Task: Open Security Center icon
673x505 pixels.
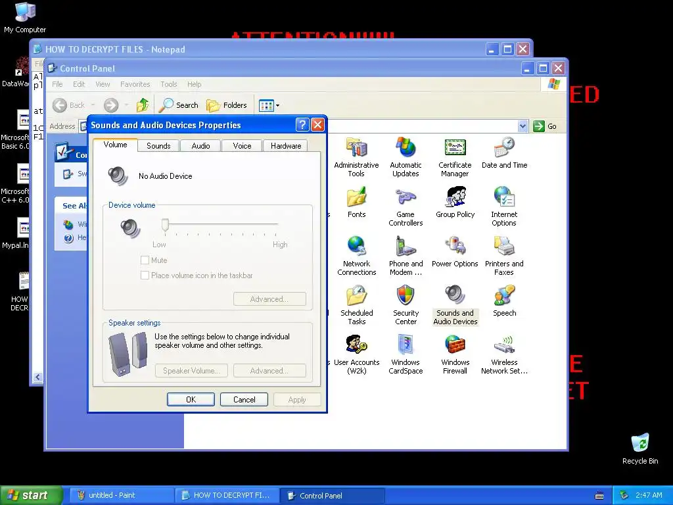Action: click(406, 305)
